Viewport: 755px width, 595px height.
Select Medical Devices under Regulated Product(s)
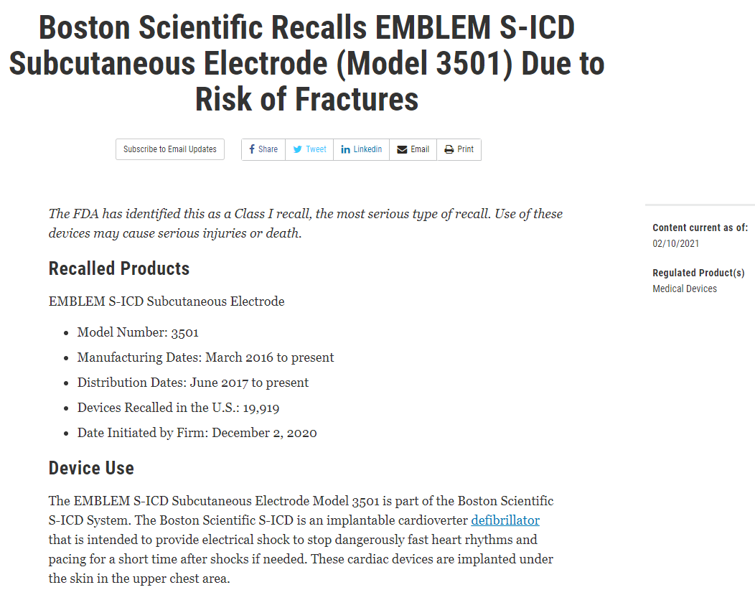tap(685, 289)
